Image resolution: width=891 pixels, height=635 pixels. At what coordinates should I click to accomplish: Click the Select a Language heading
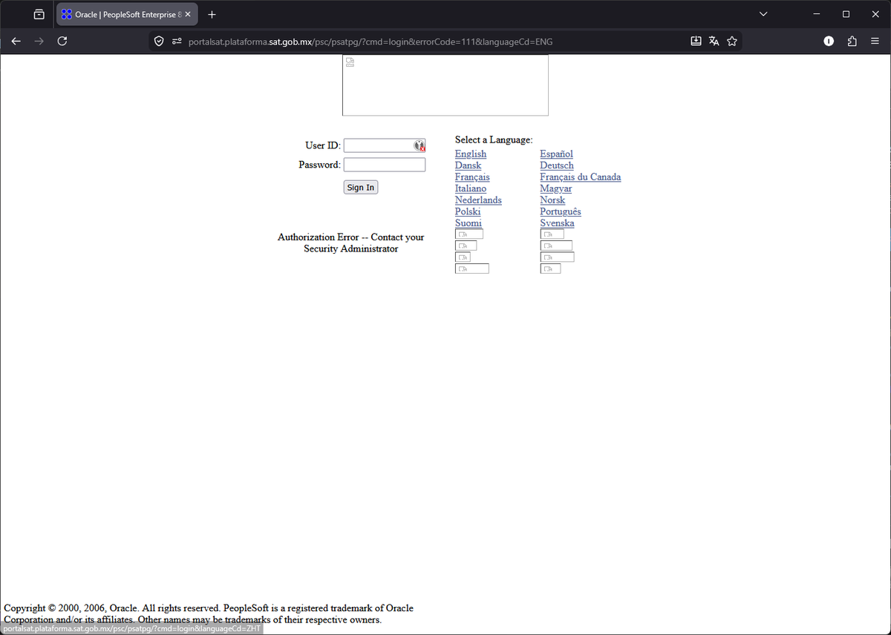pyautogui.click(x=494, y=139)
